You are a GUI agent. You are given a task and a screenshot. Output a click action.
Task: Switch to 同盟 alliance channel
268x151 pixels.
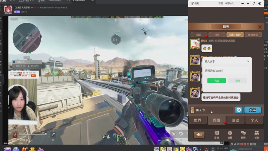click(216, 120)
